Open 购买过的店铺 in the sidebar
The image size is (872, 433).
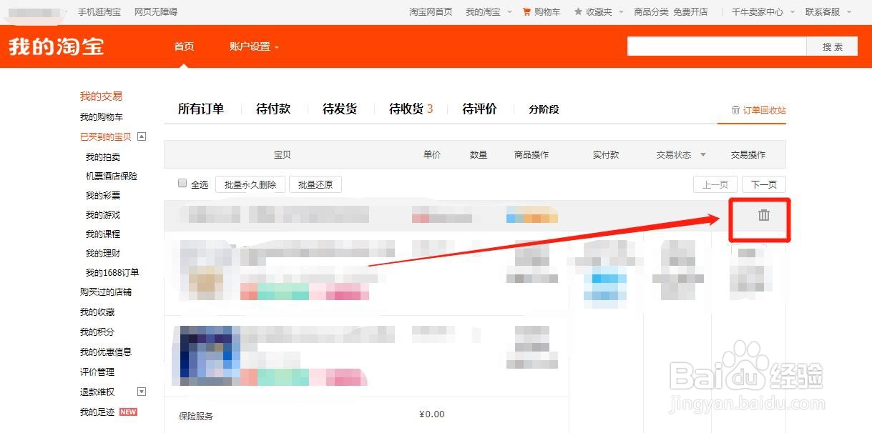coord(106,292)
